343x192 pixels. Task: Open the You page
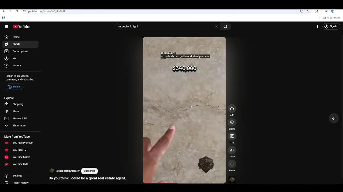[20, 58]
